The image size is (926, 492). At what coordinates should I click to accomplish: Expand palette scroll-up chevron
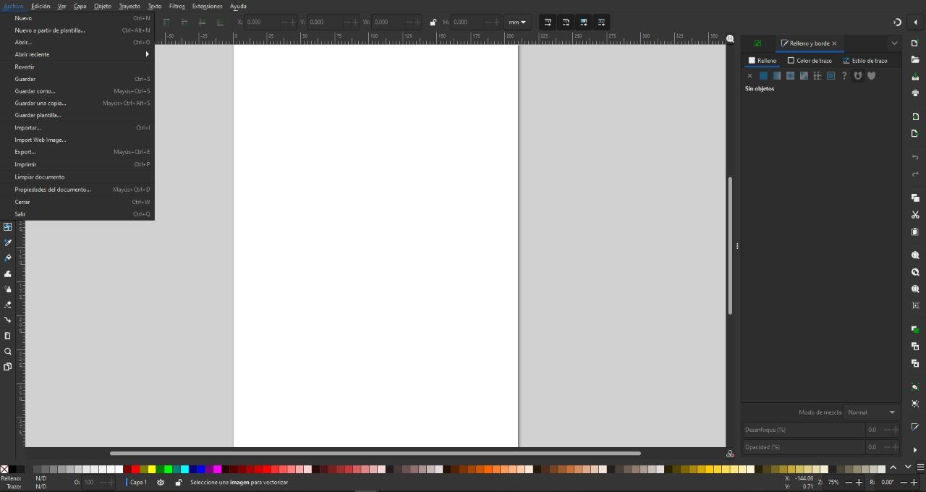893,467
